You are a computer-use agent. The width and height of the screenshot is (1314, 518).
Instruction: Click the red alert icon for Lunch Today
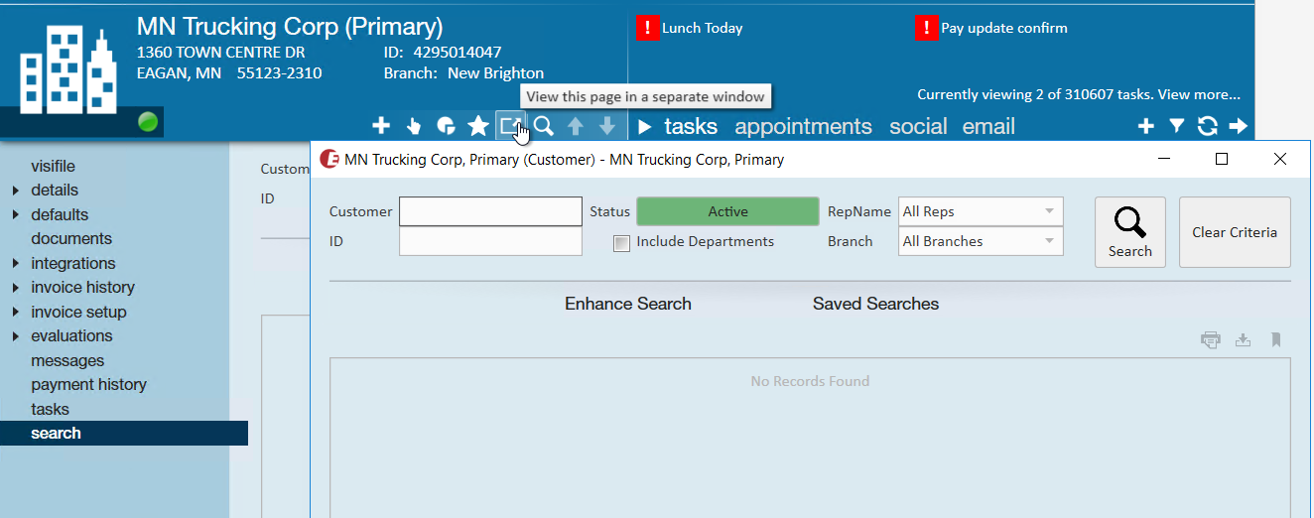(x=648, y=28)
